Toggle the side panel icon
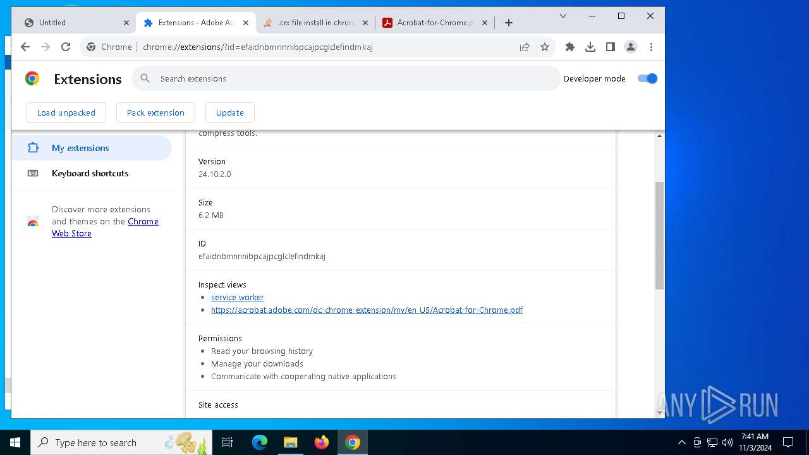This screenshot has width=809, height=455. [x=611, y=47]
